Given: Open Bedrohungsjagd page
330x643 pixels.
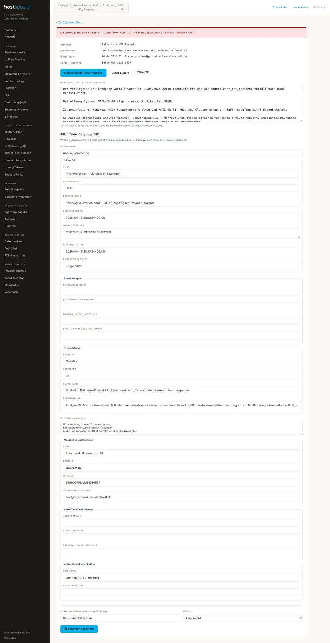Looking at the screenshot, I should point(15,102).
